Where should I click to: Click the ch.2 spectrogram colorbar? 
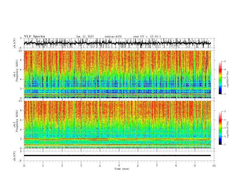(220, 128)
